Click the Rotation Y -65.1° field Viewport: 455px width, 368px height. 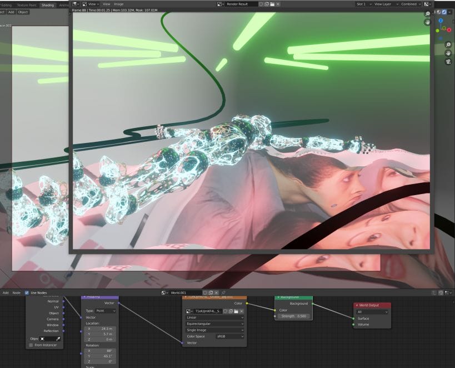pos(100,356)
